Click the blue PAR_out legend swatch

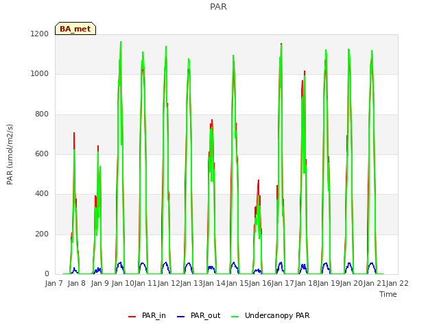(x=181, y=317)
